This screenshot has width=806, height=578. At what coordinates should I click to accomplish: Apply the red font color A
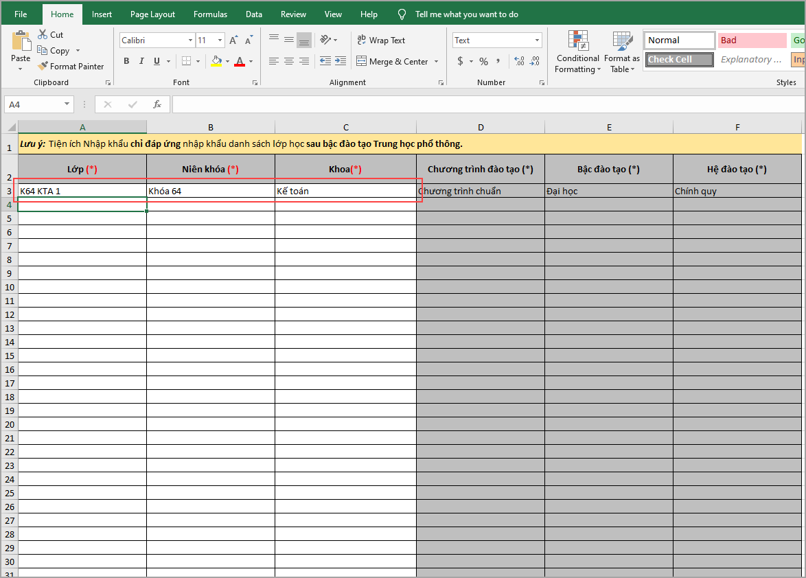(240, 61)
